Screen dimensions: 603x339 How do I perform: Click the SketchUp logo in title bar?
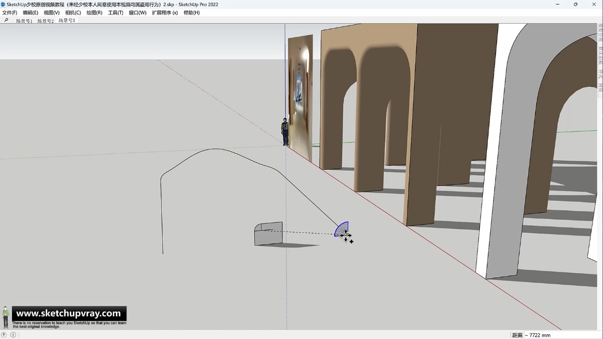(x=3, y=4)
